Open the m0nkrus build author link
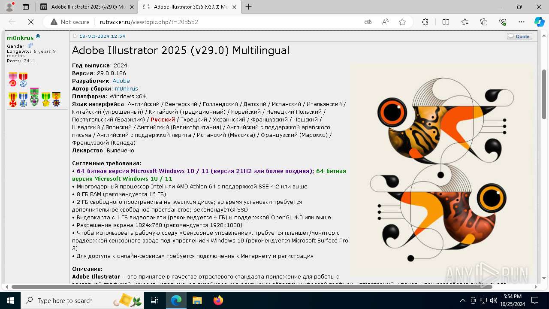The height and width of the screenshot is (309, 549). 127,89
